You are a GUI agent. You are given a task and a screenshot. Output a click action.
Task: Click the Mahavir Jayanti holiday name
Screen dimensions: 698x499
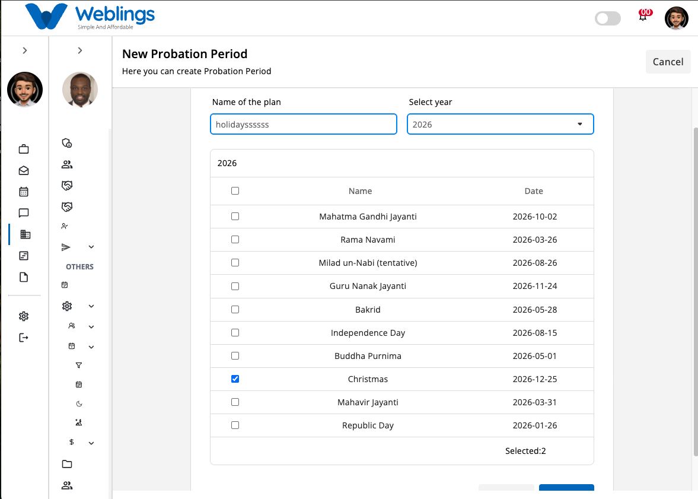point(368,402)
